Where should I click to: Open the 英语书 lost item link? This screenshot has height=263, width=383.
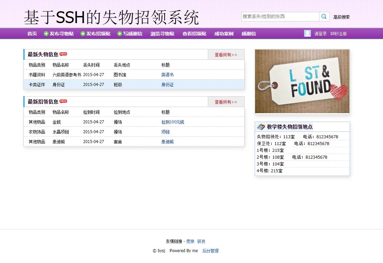coord(167,74)
